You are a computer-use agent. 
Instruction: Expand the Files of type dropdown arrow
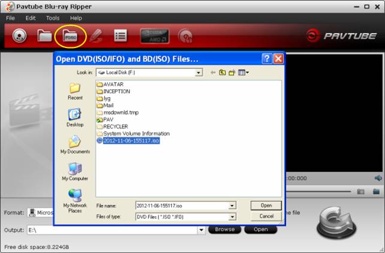tap(232, 216)
